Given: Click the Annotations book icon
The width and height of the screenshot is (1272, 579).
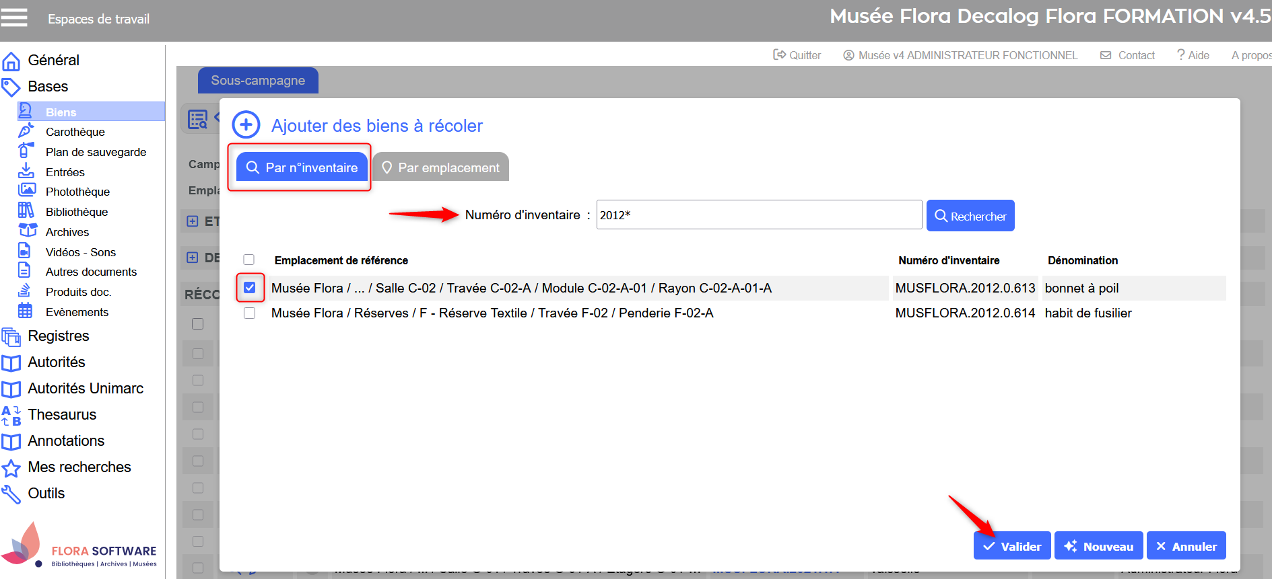Looking at the screenshot, I should point(11,442).
